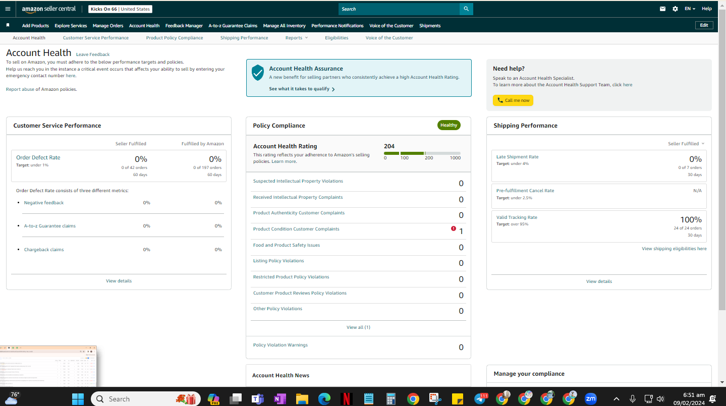
Task: Click the search magnifier button
Action: tap(466, 9)
